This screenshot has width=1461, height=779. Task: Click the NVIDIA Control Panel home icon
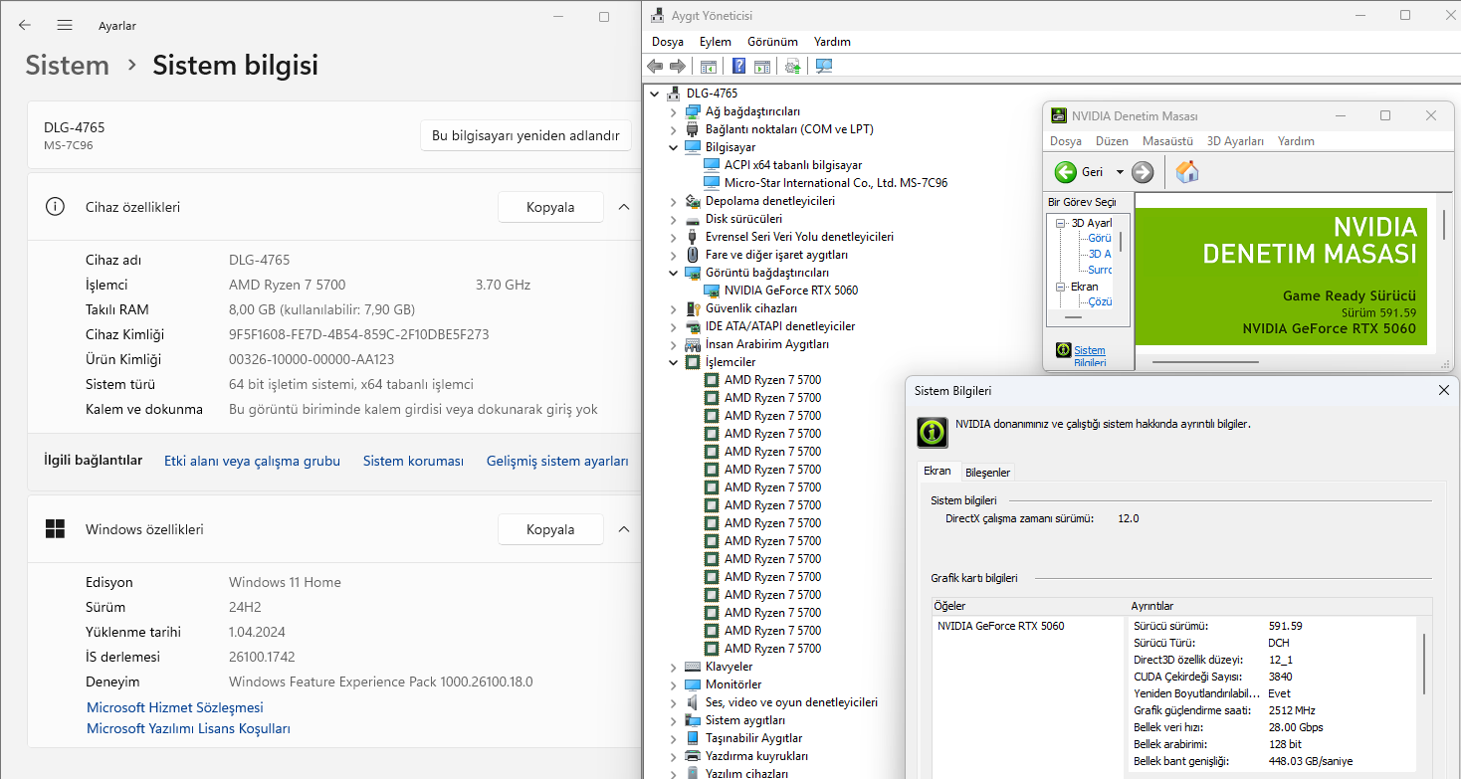coord(1186,172)
